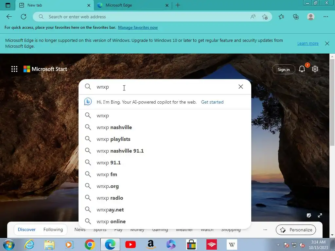Viewport: 335px width, 251px height.
Task: Choose the wnxp nashville 91.1 suggestion
Action: 165,151
